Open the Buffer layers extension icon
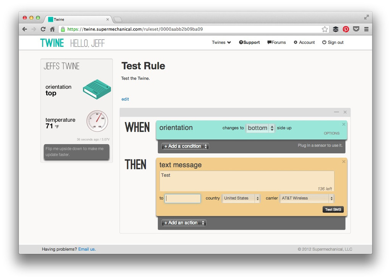 pos(336,29)
